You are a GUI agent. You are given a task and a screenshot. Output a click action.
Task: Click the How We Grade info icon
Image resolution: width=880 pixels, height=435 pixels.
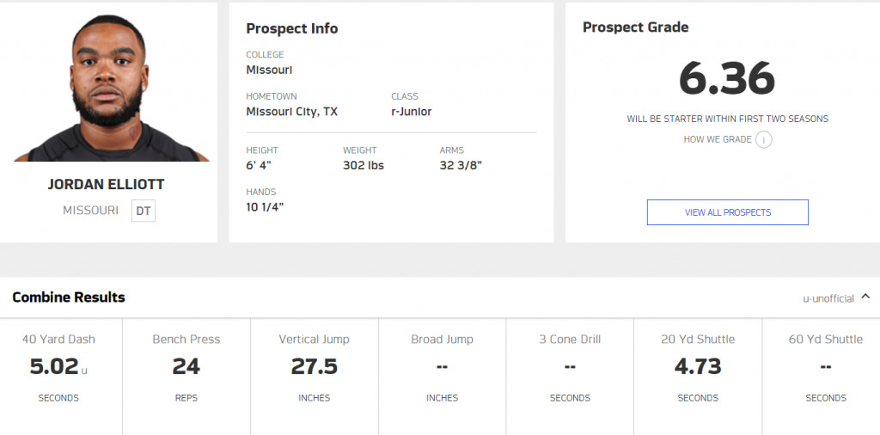pyautogui.click(x=763, y=139)
